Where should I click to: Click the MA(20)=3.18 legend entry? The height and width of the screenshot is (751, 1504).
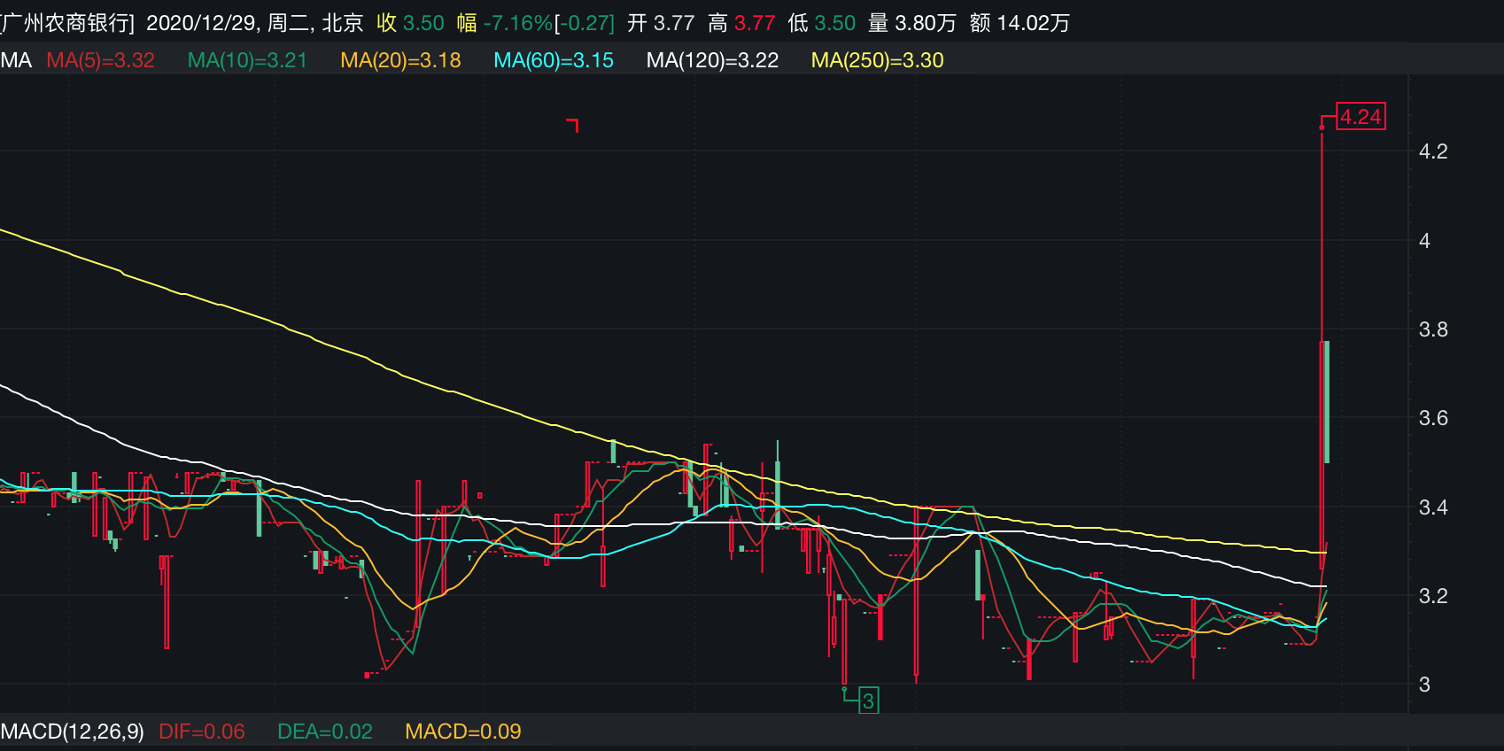[400, 60]
